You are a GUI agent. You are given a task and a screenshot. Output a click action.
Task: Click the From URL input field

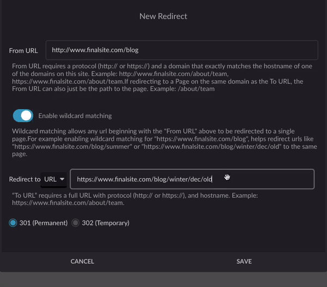click(x=181, y=50)
